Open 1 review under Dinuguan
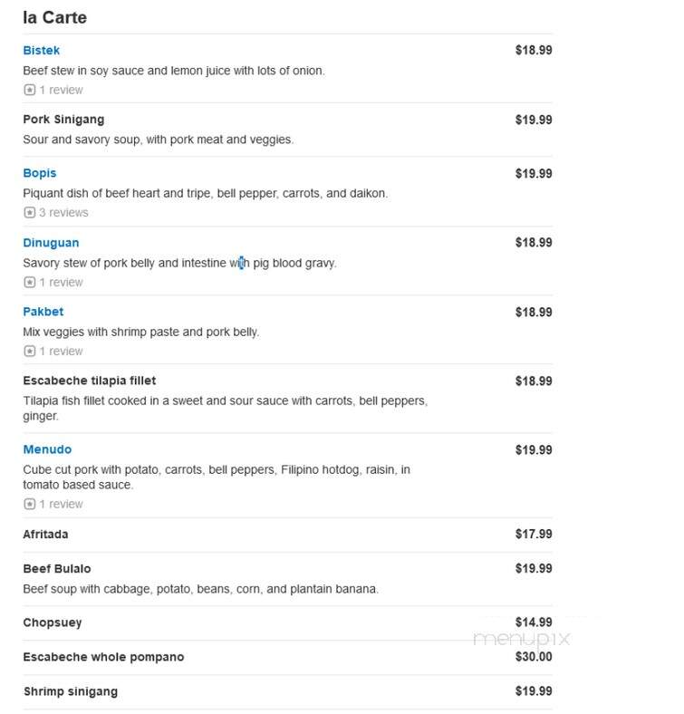The height and width of the screenshot is (714, 684). (x=61, y=283)
